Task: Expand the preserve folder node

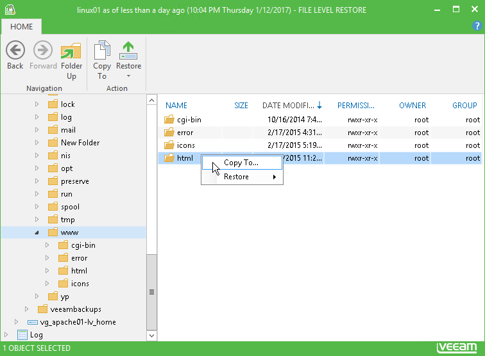Action: pyautogui.click(x=37, y=181)
